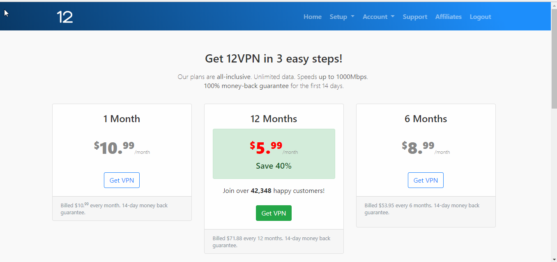Expand the Setup dropdown menu
557x262 pixels.
(x=342, y=17)
